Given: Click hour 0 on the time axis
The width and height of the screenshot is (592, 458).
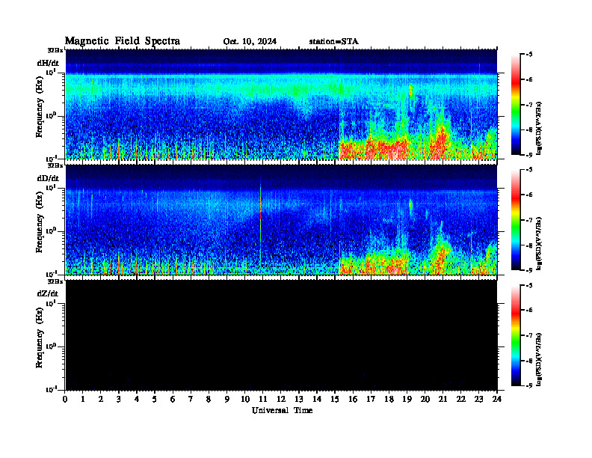Looking at the screenshot, I should (65, 400).
